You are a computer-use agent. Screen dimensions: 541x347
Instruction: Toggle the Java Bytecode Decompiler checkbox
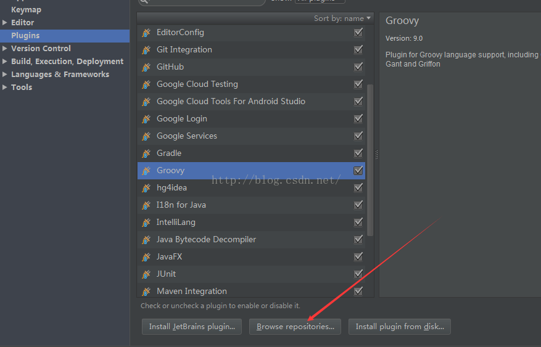coord(358,239)
